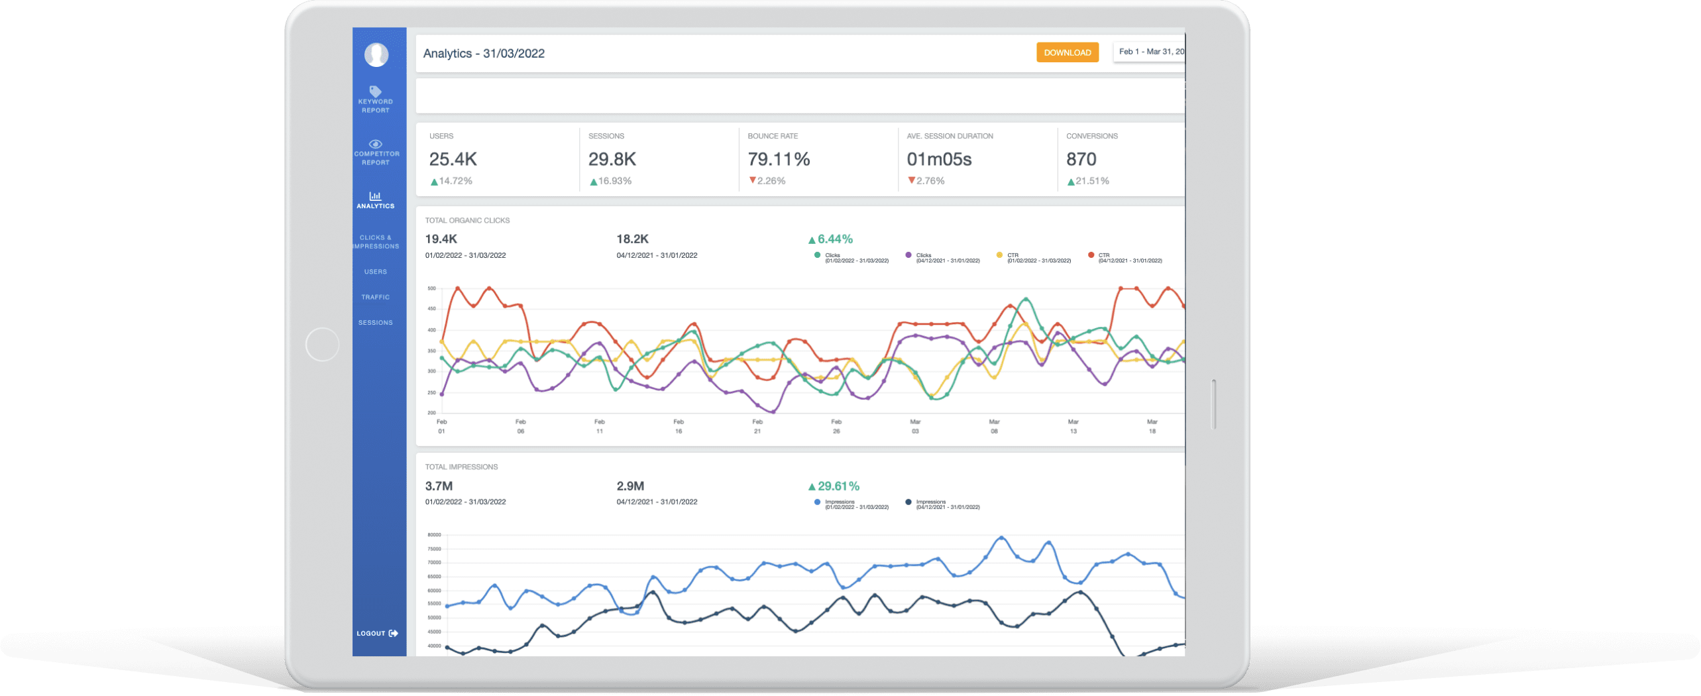Toggle red CTR 04/12/2021 legend series
The width and height of the screenshot is (1701, 696).
(x=1125, y=258)
